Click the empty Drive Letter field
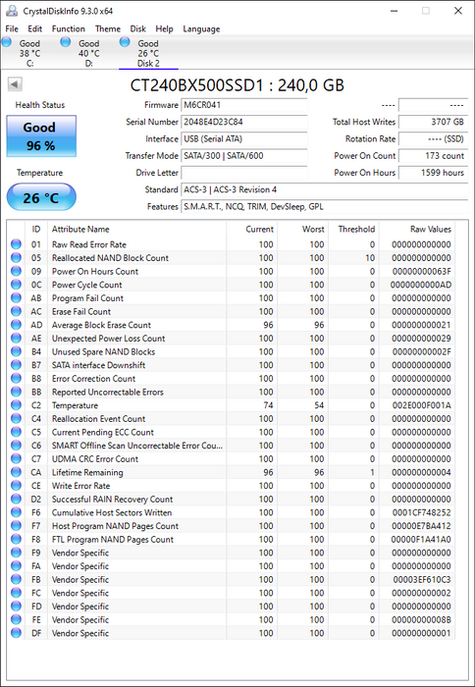Image resolution: width=475 pixels, height=687 pixels. [x=244, y=173]
